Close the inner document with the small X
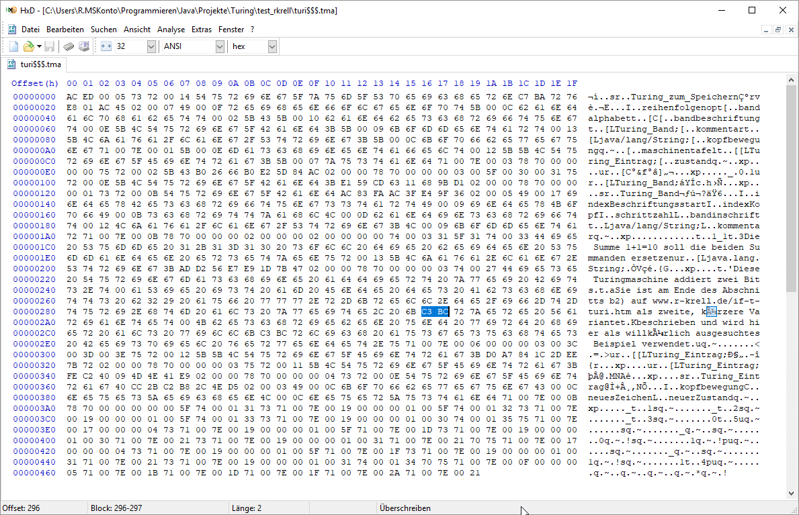This screenshot has height=515, width=799. tap(791, 30)
